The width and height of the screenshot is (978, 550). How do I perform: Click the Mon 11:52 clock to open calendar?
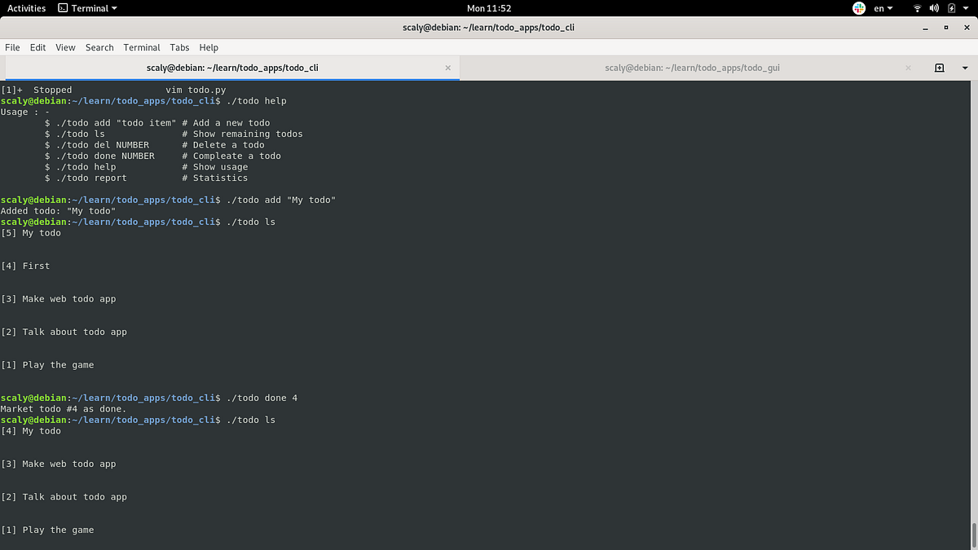point(489,7)
